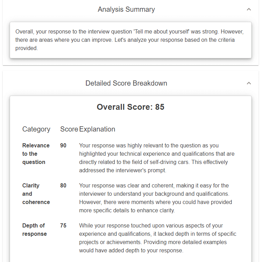
Task: Collapse the Analysis Summary chevron arrow
Action: point(249,9)
